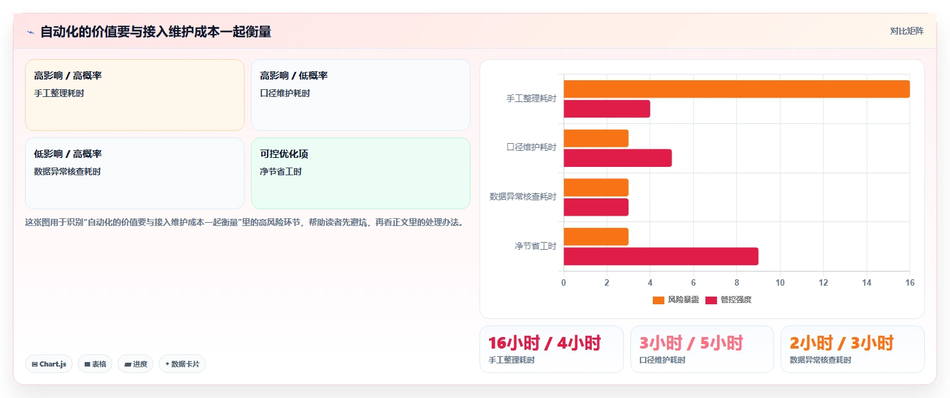The height and width of the screenshot is (398, 950).
Task: Click the sparkle icon in the 数据卡片 chip
Action: click(168, 364)
